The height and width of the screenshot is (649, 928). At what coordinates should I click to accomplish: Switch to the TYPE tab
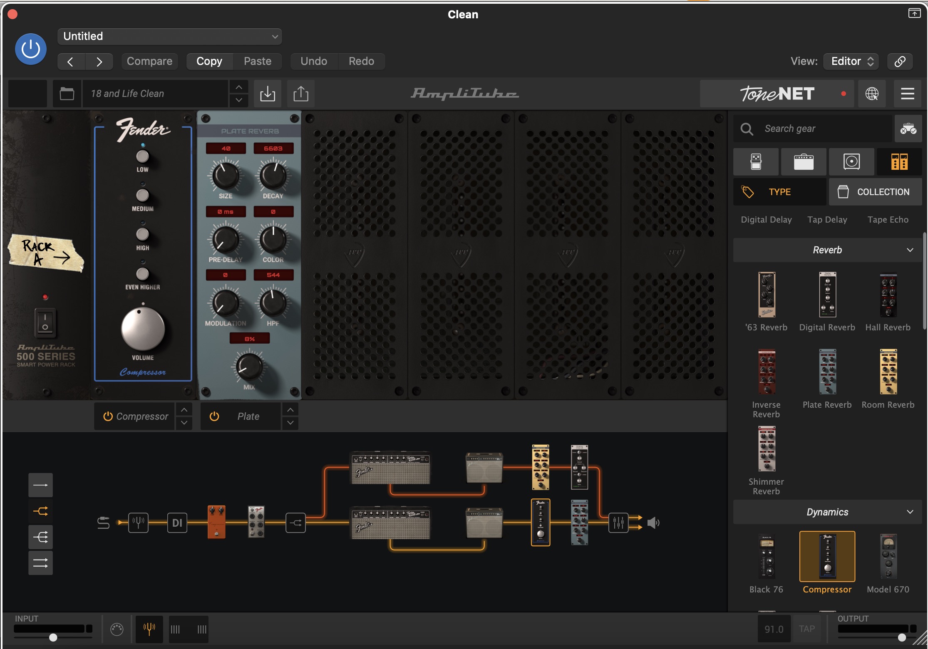pos(780,192)
